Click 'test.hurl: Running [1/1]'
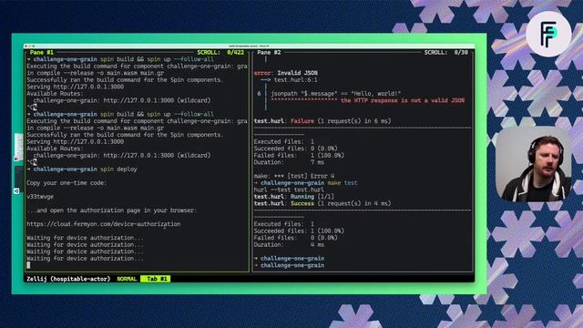The image size is (583, 328). point(293,197)
